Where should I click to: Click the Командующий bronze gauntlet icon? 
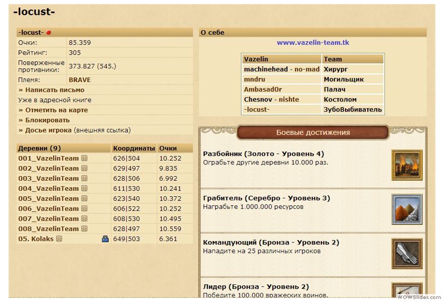coord(407,253)
